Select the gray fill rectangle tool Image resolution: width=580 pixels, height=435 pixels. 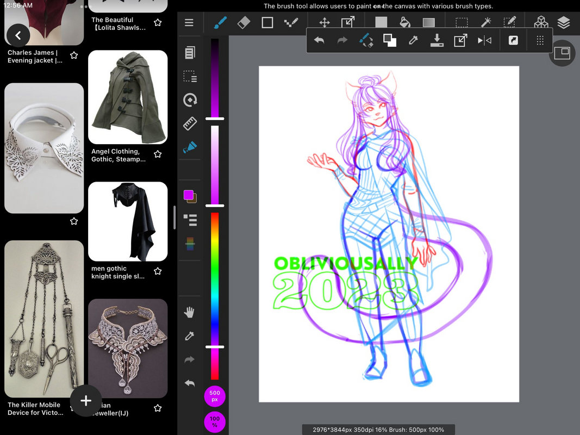[x=381, y=22]
